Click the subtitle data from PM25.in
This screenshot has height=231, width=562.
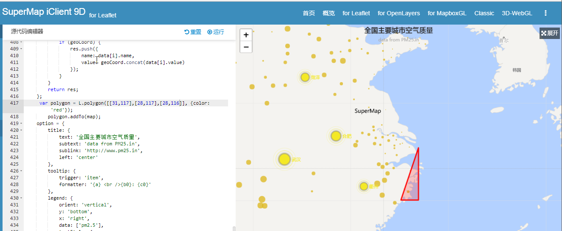click(398, 40)
